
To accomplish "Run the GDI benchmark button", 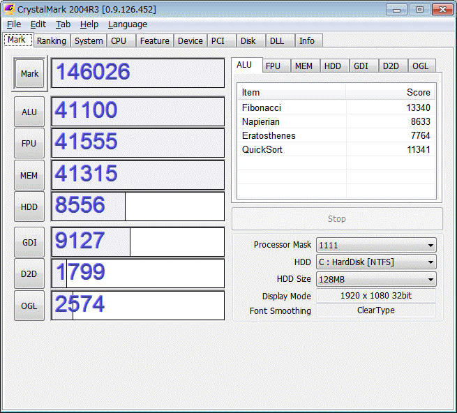I will [29, 243].
